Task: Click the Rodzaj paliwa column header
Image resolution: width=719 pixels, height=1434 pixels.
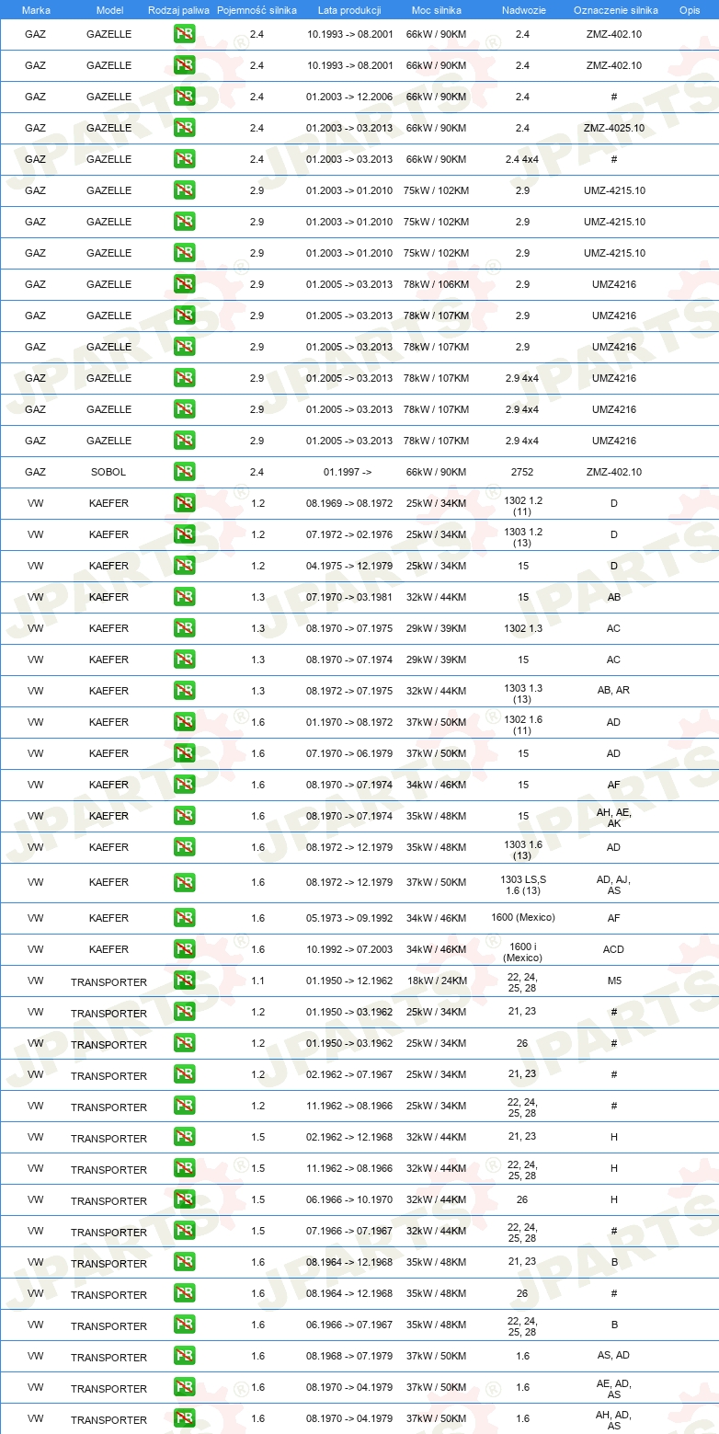Action: (178, 9)
